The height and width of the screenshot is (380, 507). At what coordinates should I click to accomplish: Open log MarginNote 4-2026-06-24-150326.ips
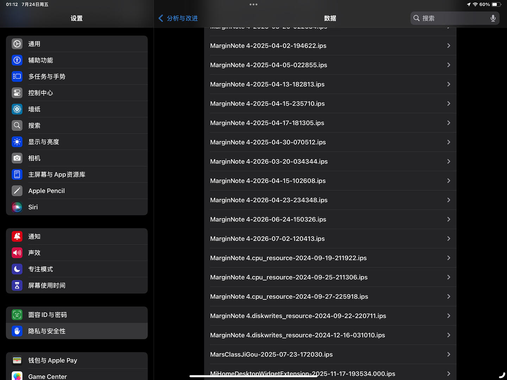[330, 219]
